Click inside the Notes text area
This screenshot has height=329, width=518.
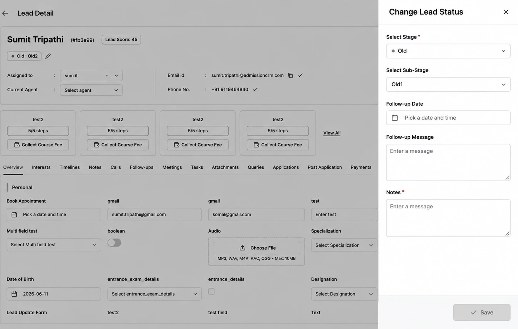point(448,218)
